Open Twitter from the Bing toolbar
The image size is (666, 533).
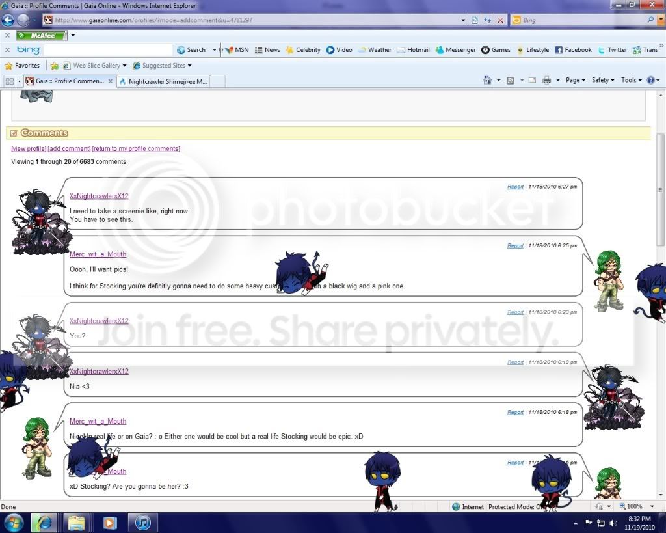click(x=613, y=49)
